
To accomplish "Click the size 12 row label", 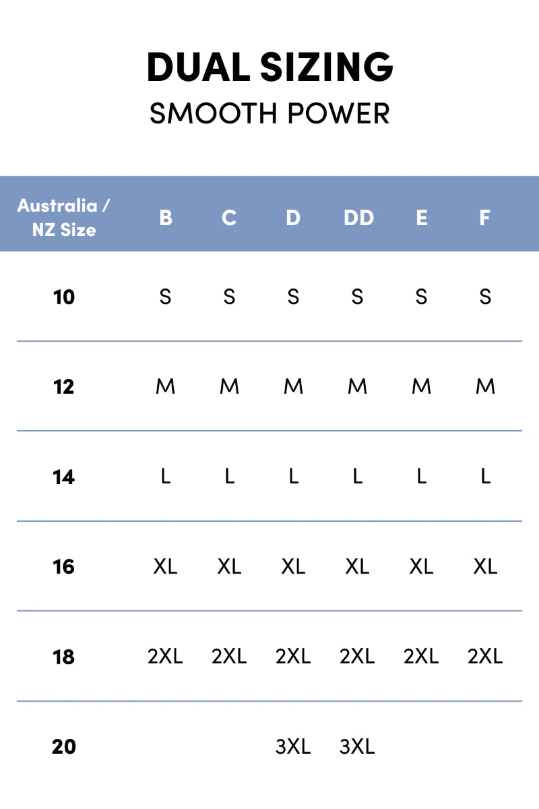I will [x=64, y=387].
